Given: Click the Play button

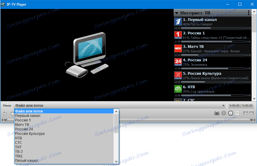Looking at the screenshot, I should pos(5,113).
